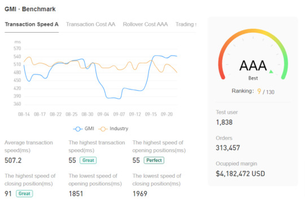Click the Perfect badge for opening positions
305x203 pixels.
click(154, 160)
